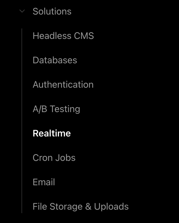Open the Authentication docs link
Screen dimensions: 179x223
coord(63,84)
